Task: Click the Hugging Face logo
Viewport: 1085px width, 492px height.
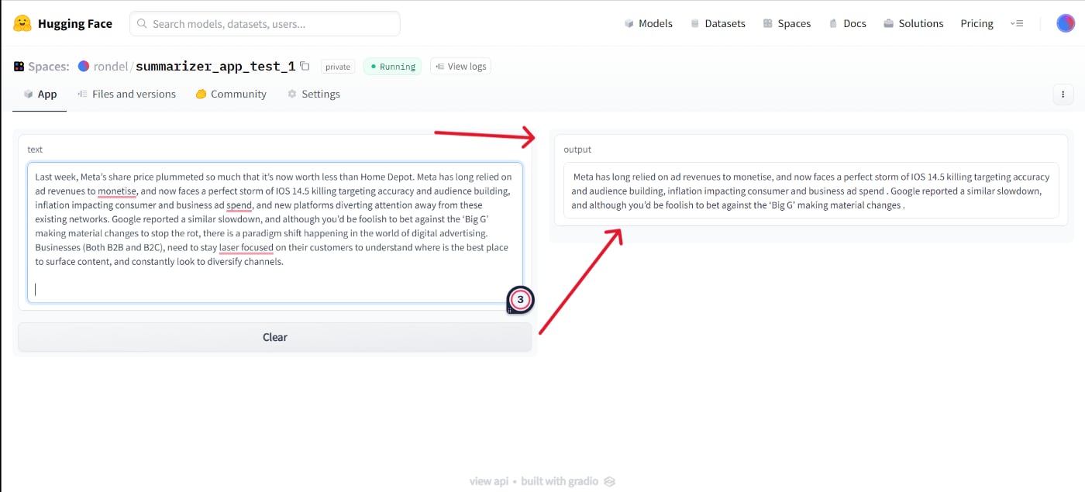Action: (63, 23)
